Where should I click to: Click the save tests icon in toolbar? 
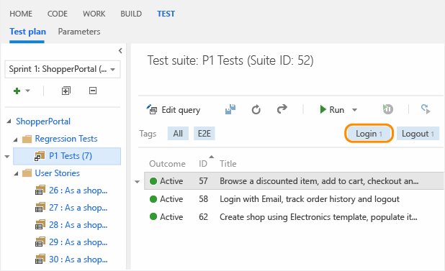[230, 109]
